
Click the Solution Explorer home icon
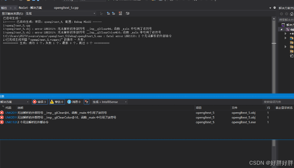click(291, 14)
